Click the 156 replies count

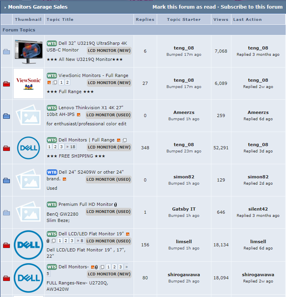[145, 245]
